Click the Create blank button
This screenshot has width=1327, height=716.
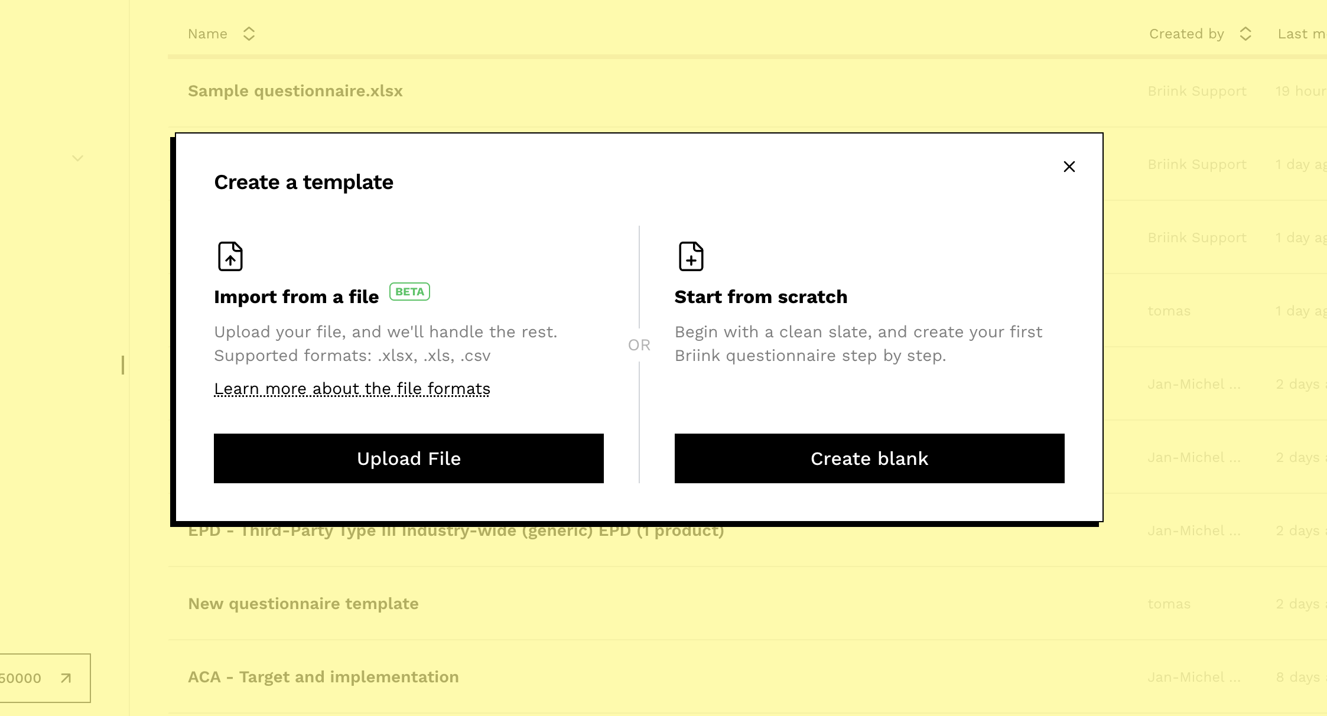[x=869, y=458]
